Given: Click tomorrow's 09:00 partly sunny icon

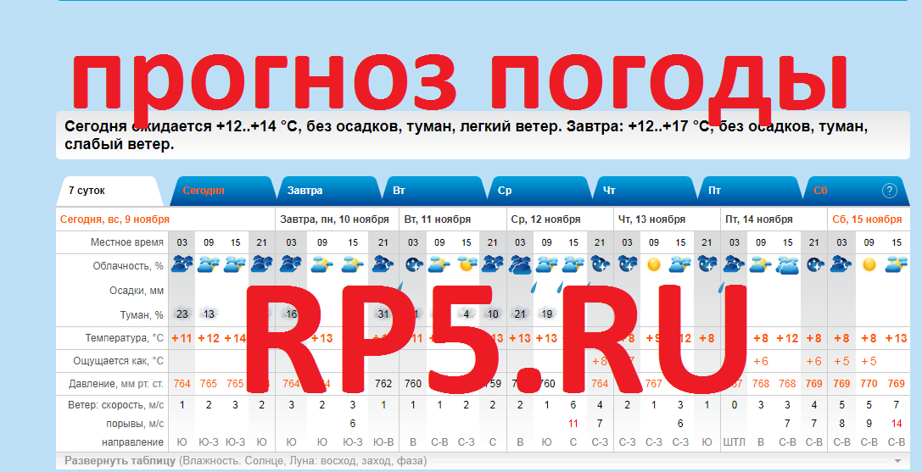Looking at the screenshot, I should [x=322, y=264].
